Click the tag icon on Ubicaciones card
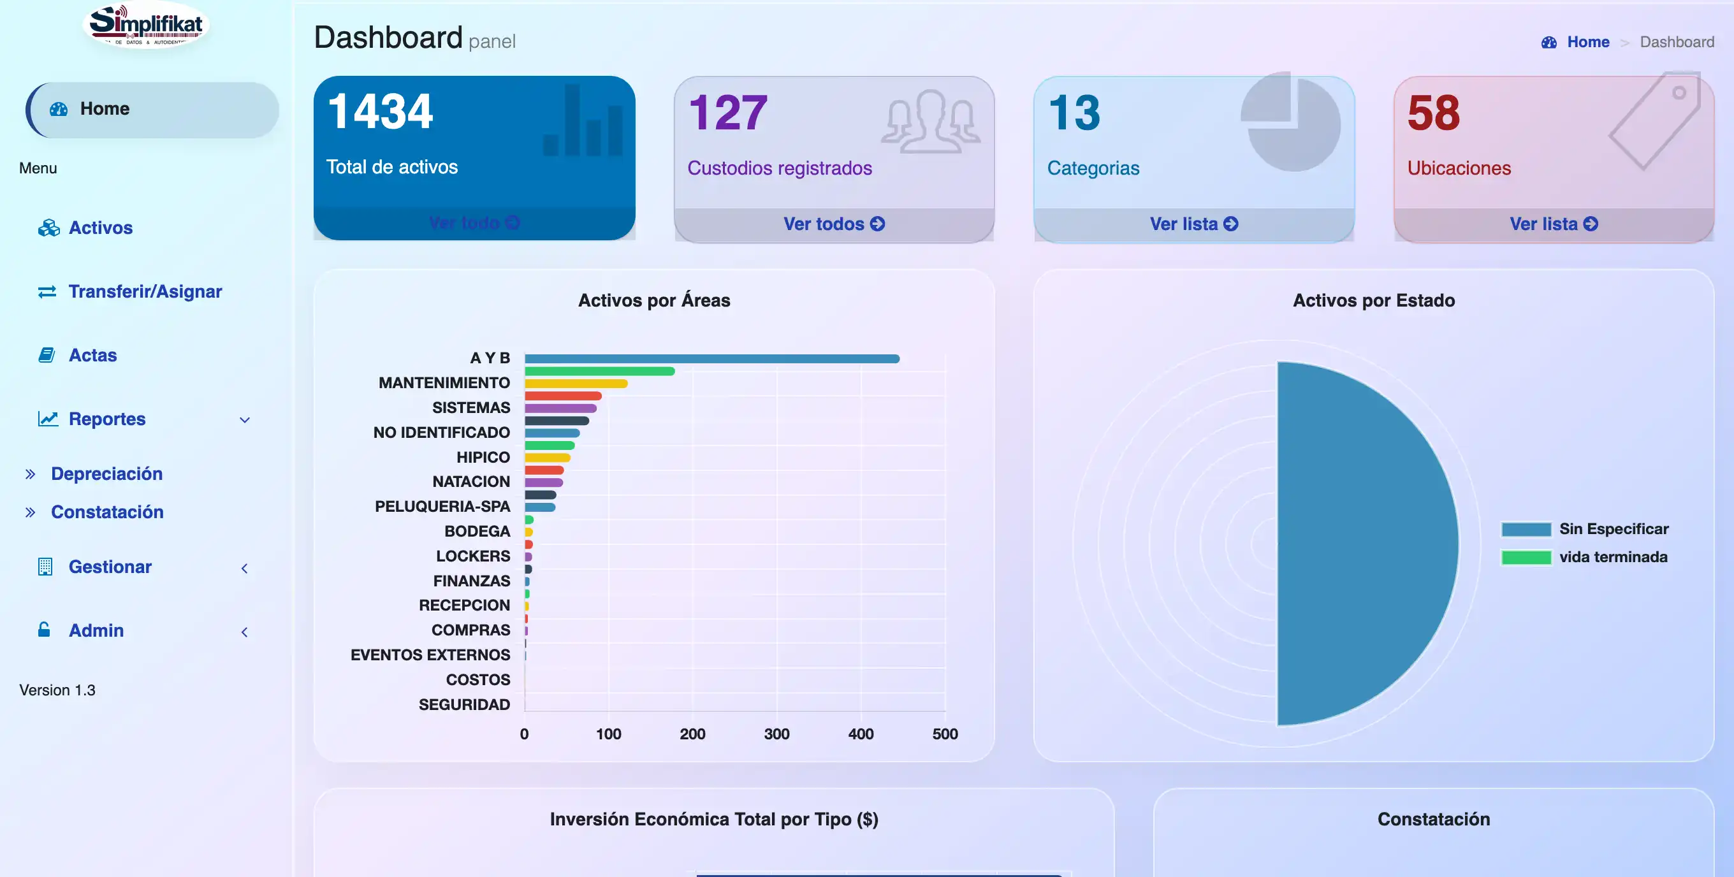The width and height of the screenshot is (1734, 877). point(1655,120)
